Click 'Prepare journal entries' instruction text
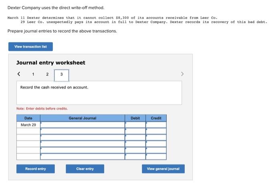 62,31
